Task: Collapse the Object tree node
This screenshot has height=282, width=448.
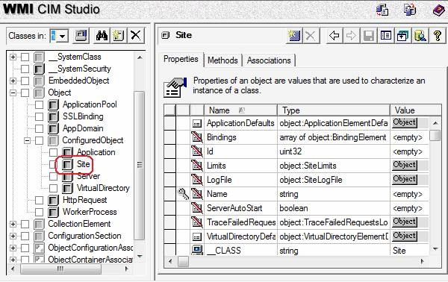Action: coord(13,93)
